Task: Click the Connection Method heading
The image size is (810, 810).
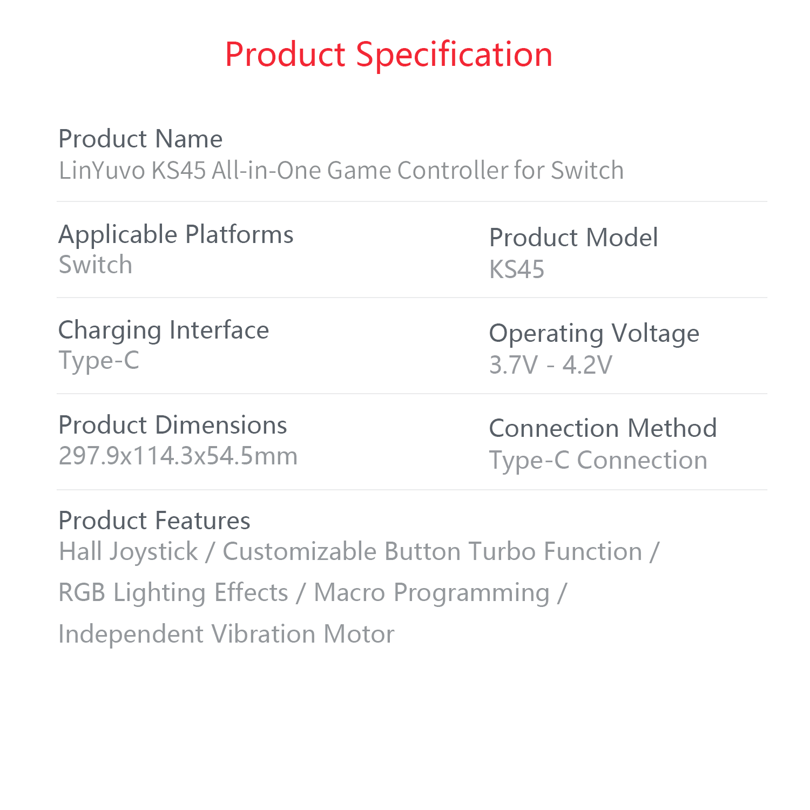Action: tap(603, 428)
